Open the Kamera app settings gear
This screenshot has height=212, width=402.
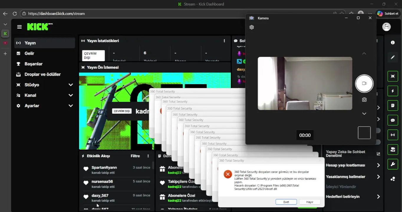[x=251, y=27]
